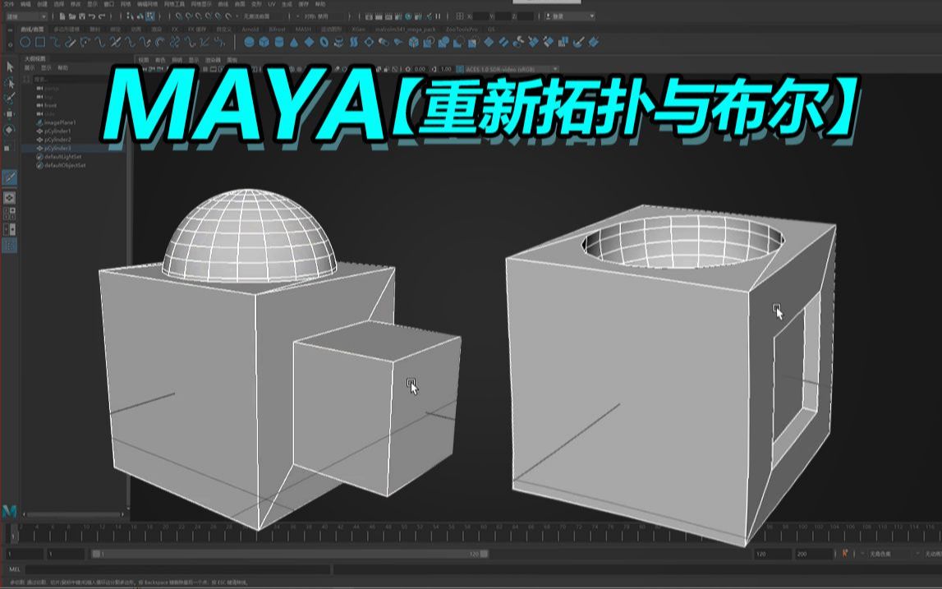This screenshot has height=589, width=942.
Task: Select pCylinder2 in the Outliner
Action: [57, 140]
